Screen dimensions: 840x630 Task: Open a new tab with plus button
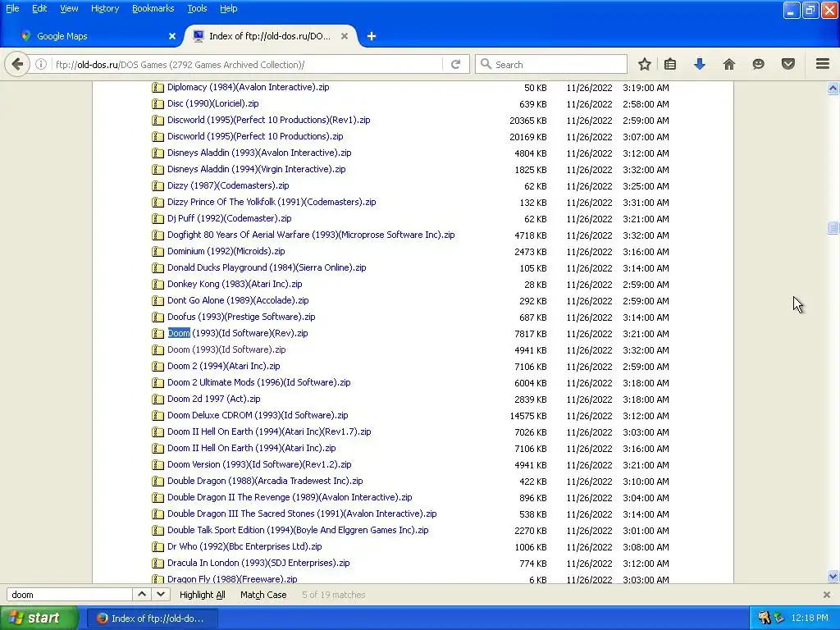pos(372,36)
